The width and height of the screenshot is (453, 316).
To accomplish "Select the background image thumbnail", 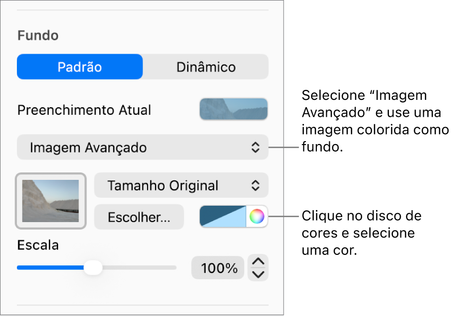I will click(50, 201).
